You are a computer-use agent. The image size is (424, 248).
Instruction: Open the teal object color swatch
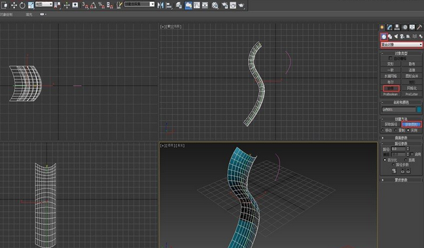(x=419, y=109)
